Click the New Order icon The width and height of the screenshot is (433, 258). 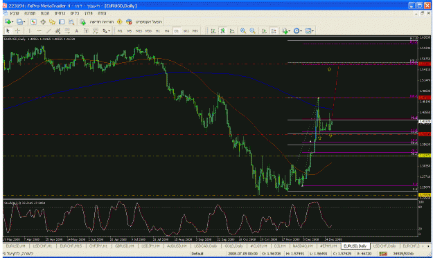coord(82,21)
